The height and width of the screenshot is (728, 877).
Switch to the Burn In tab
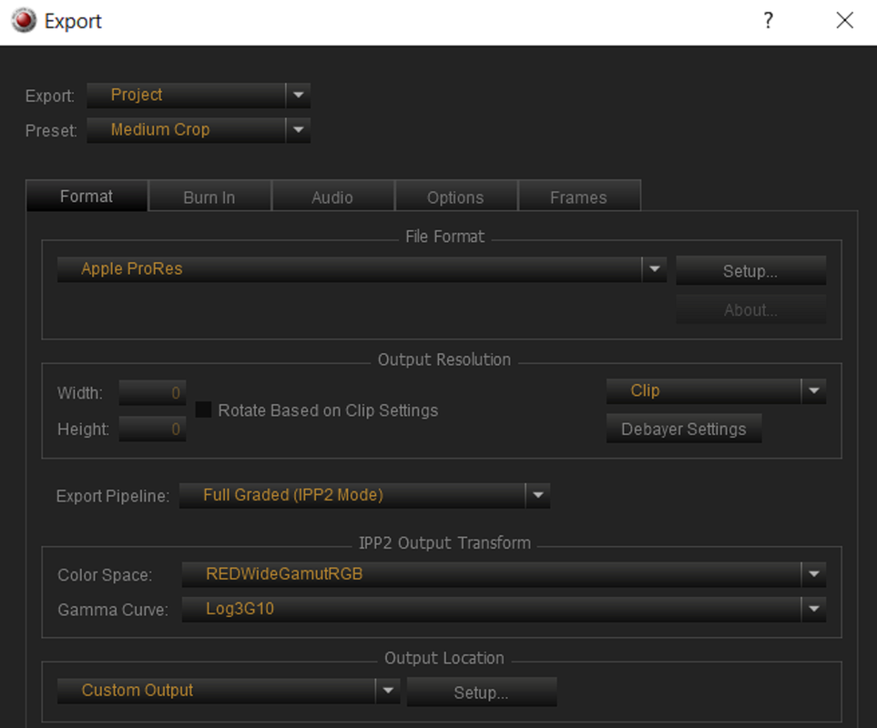[x=209, y=197]
